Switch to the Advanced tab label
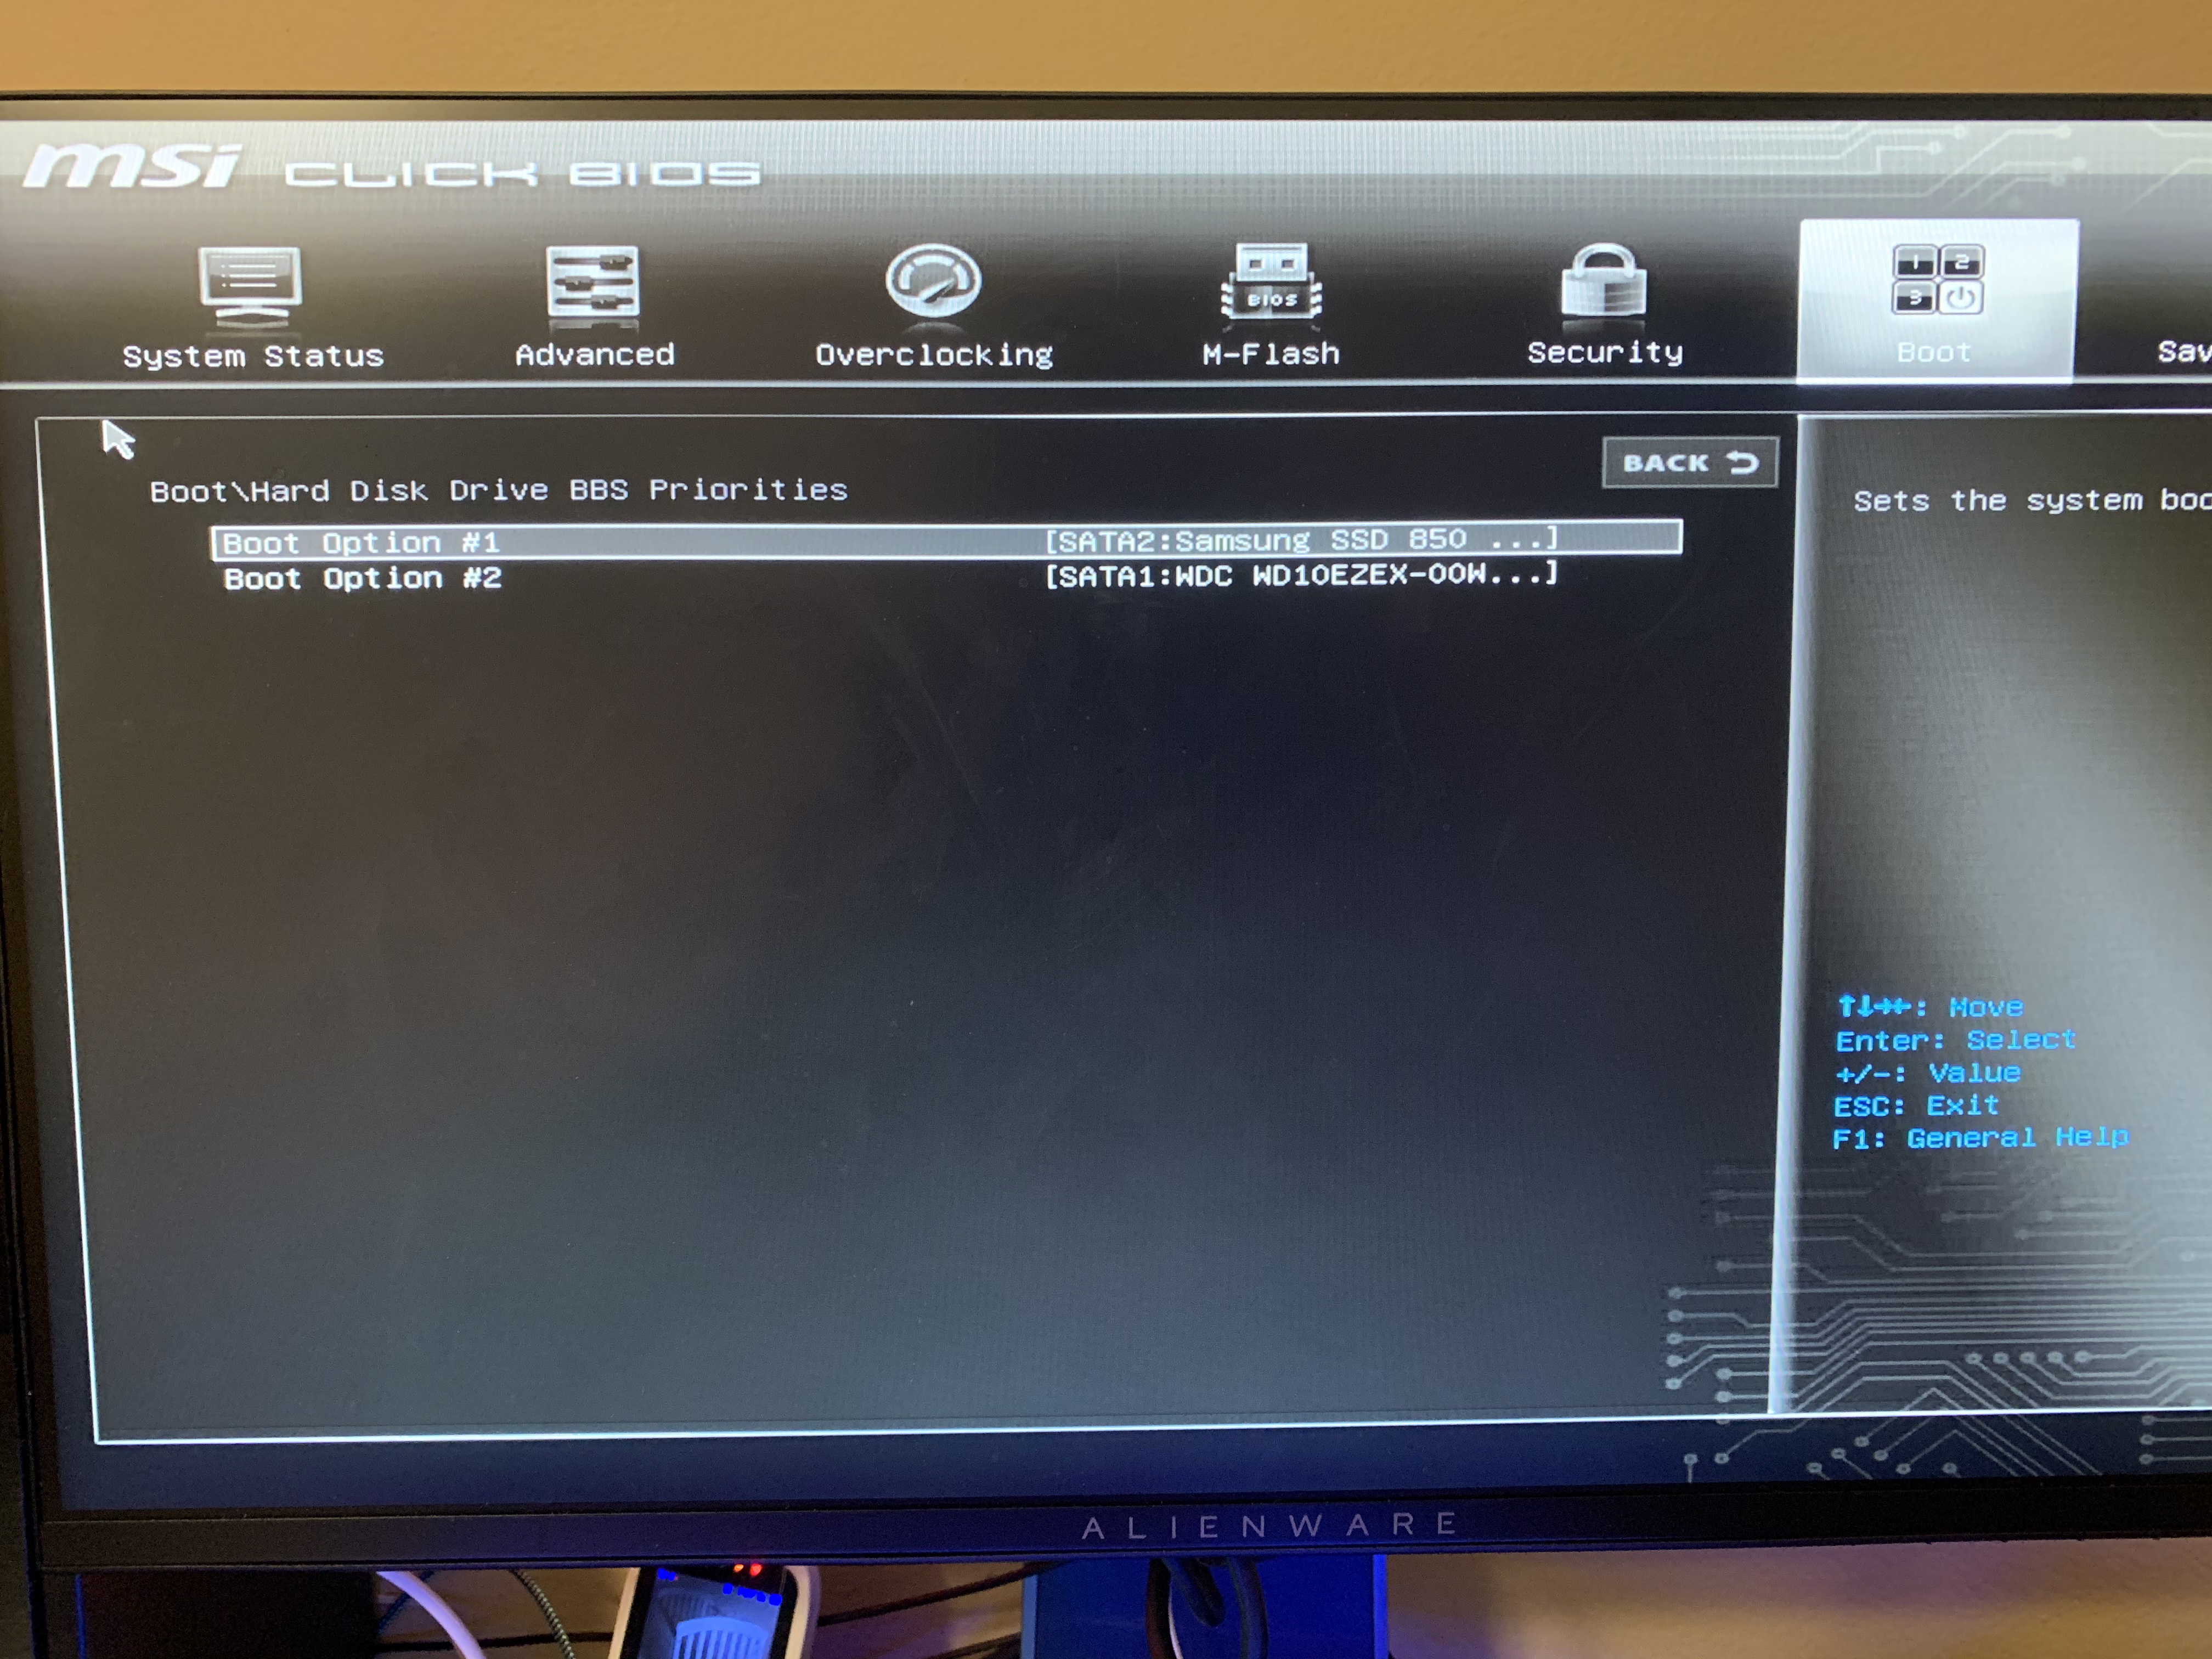Image resolution: width=2212 pixels, height=1659 pixels. [x=595, y=354]
